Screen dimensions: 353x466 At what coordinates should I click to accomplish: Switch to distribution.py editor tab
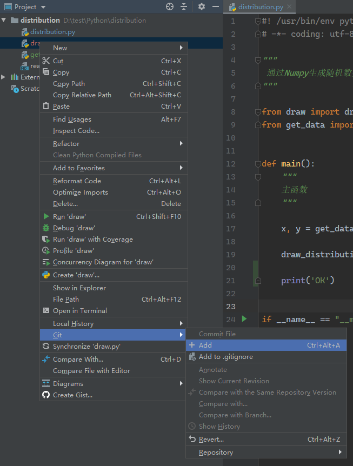click(x=256, y=7)
